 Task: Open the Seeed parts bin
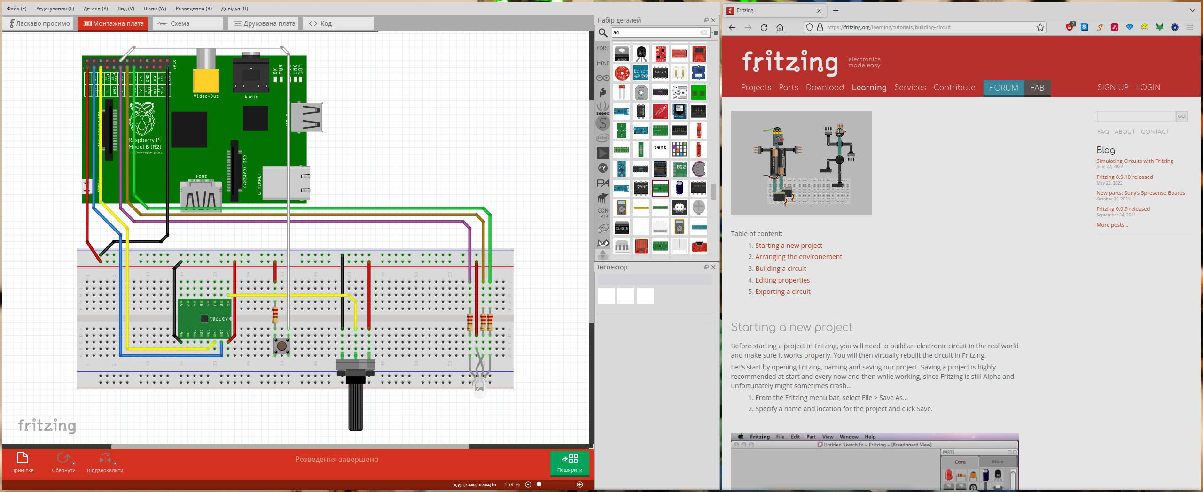click(x=603, y=108)
